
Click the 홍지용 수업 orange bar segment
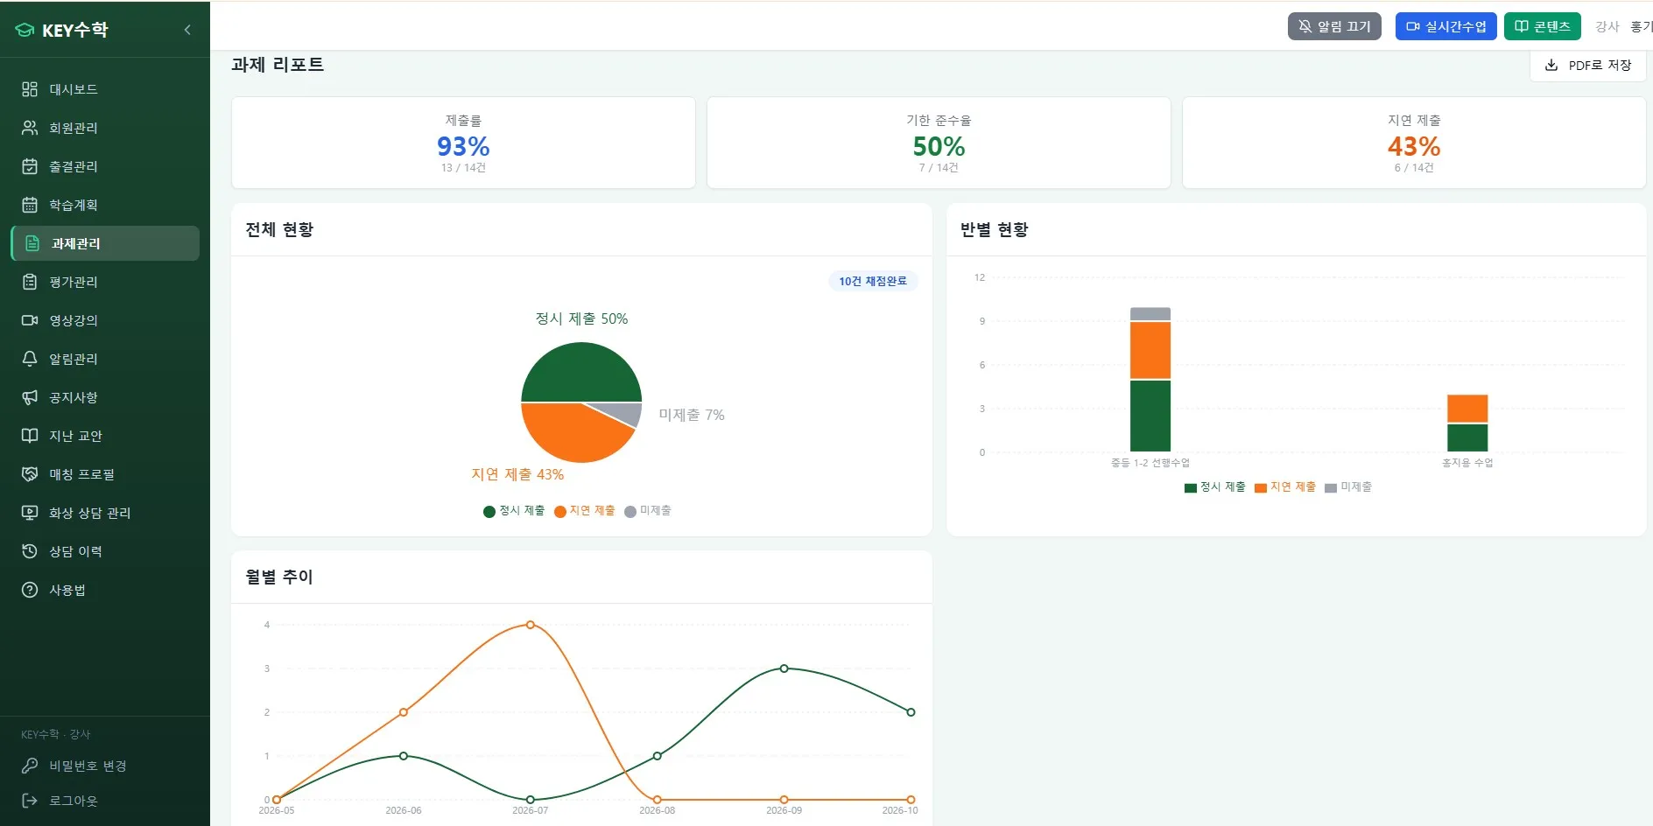tap(1467, 409)
